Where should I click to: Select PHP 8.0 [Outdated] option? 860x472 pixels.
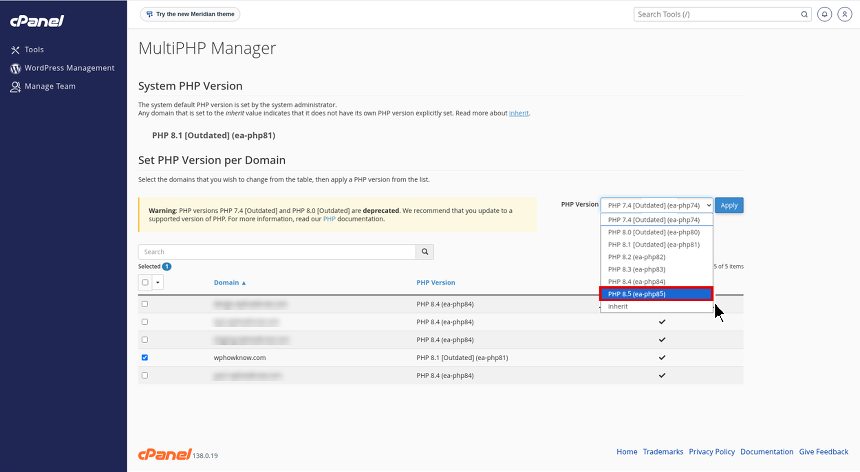(x=657, y=232)
